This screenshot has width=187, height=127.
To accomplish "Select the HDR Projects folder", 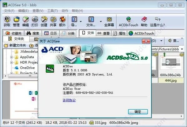I will [x=26, y=62].
